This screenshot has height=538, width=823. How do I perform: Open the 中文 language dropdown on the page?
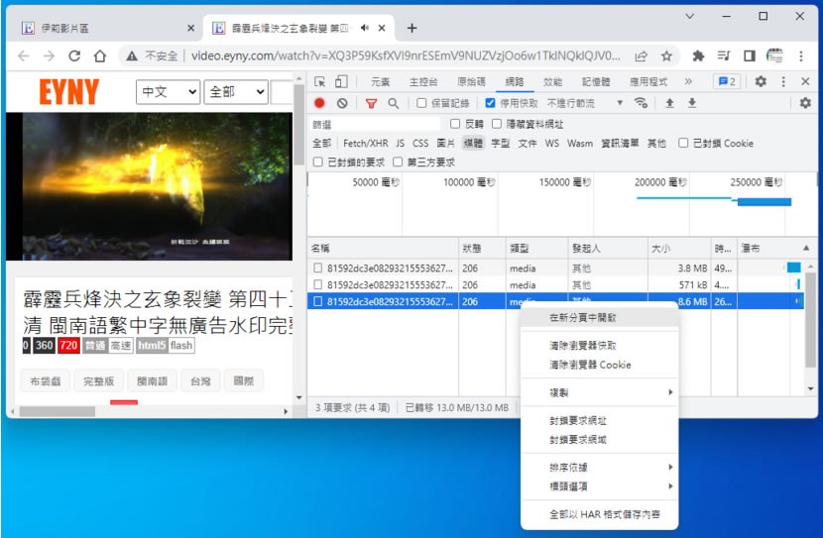point(167,92)
